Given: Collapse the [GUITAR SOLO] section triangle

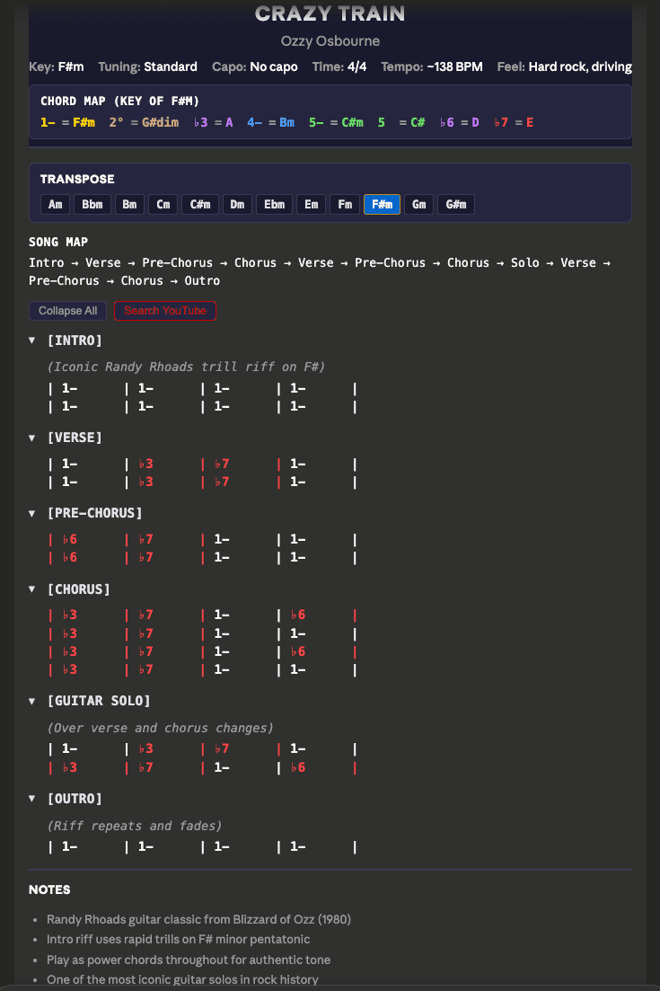Looking at the screenshot, I should click(x=32, y=701).
